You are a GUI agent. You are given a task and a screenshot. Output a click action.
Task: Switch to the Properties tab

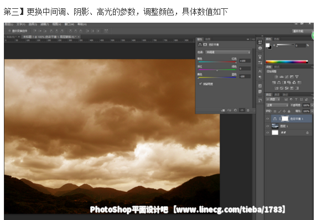tap(200, 39)
